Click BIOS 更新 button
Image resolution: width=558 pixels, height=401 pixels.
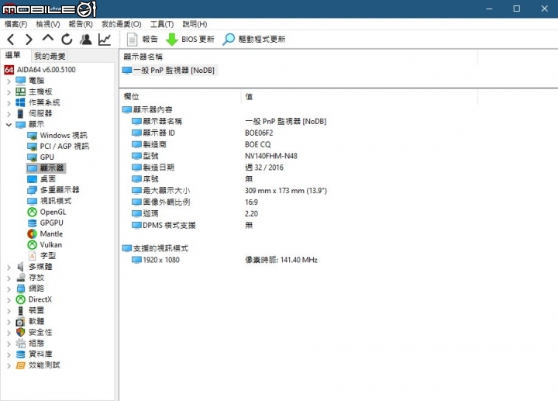click(191, 40)
